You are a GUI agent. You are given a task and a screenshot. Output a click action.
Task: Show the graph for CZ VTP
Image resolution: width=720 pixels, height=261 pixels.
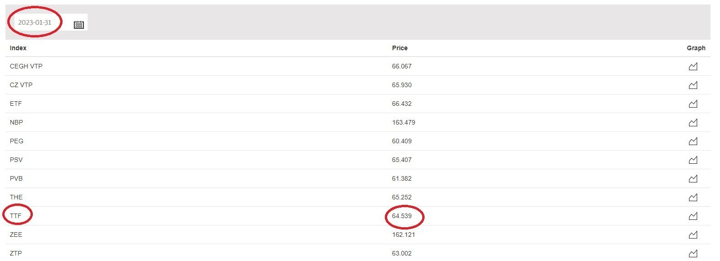693,85
